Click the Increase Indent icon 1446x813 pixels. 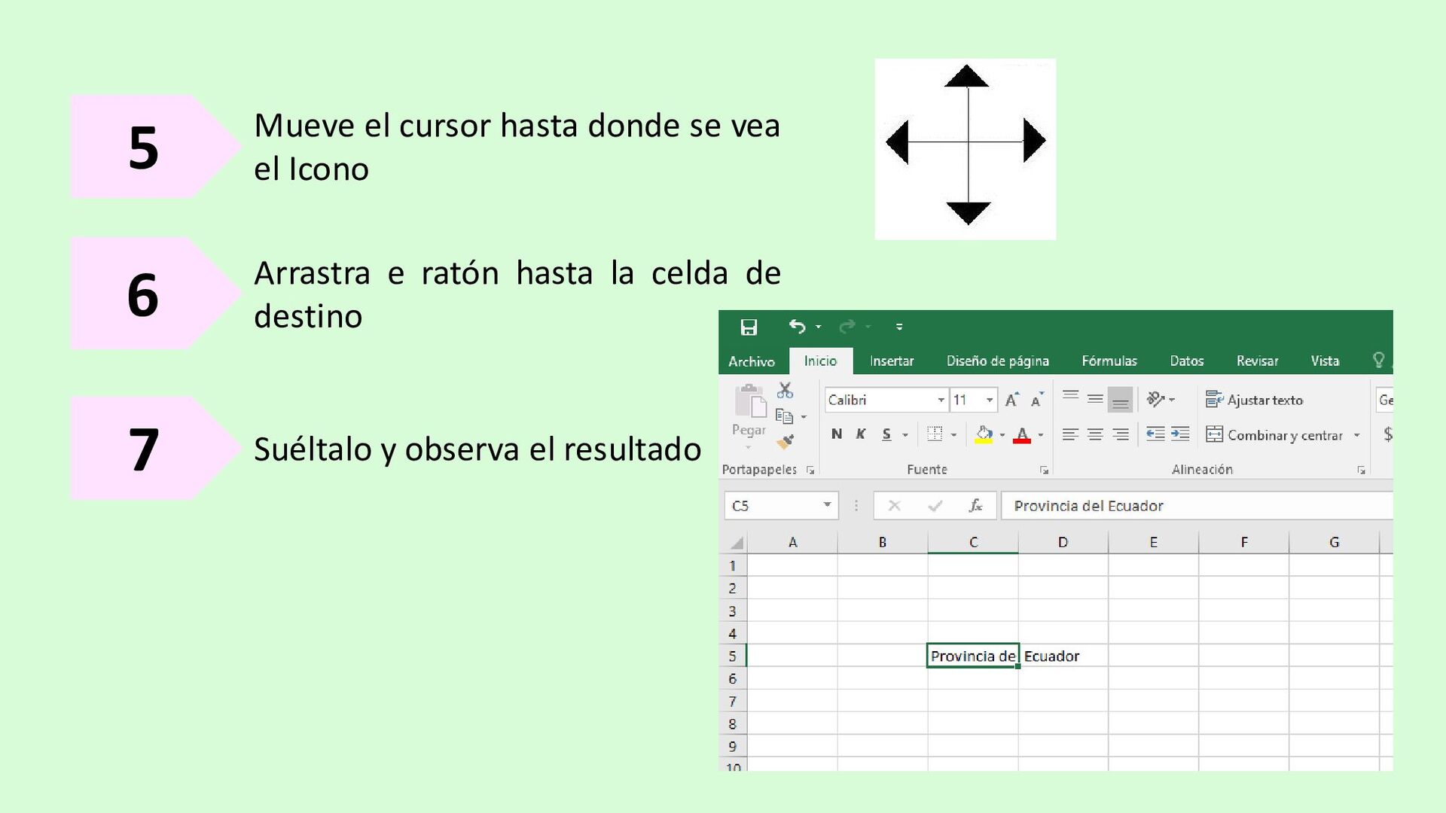[1180, 434]
